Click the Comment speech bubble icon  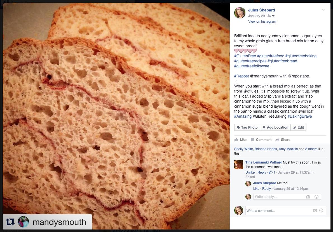pyautogui.click(x=252, y=139)
